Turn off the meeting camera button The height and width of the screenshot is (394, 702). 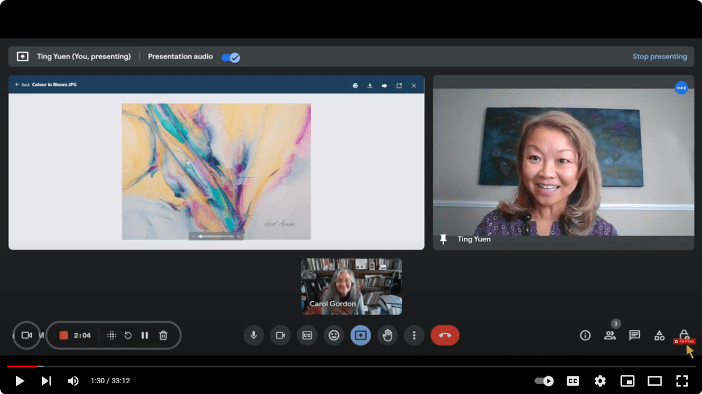(x=280, y=336)
